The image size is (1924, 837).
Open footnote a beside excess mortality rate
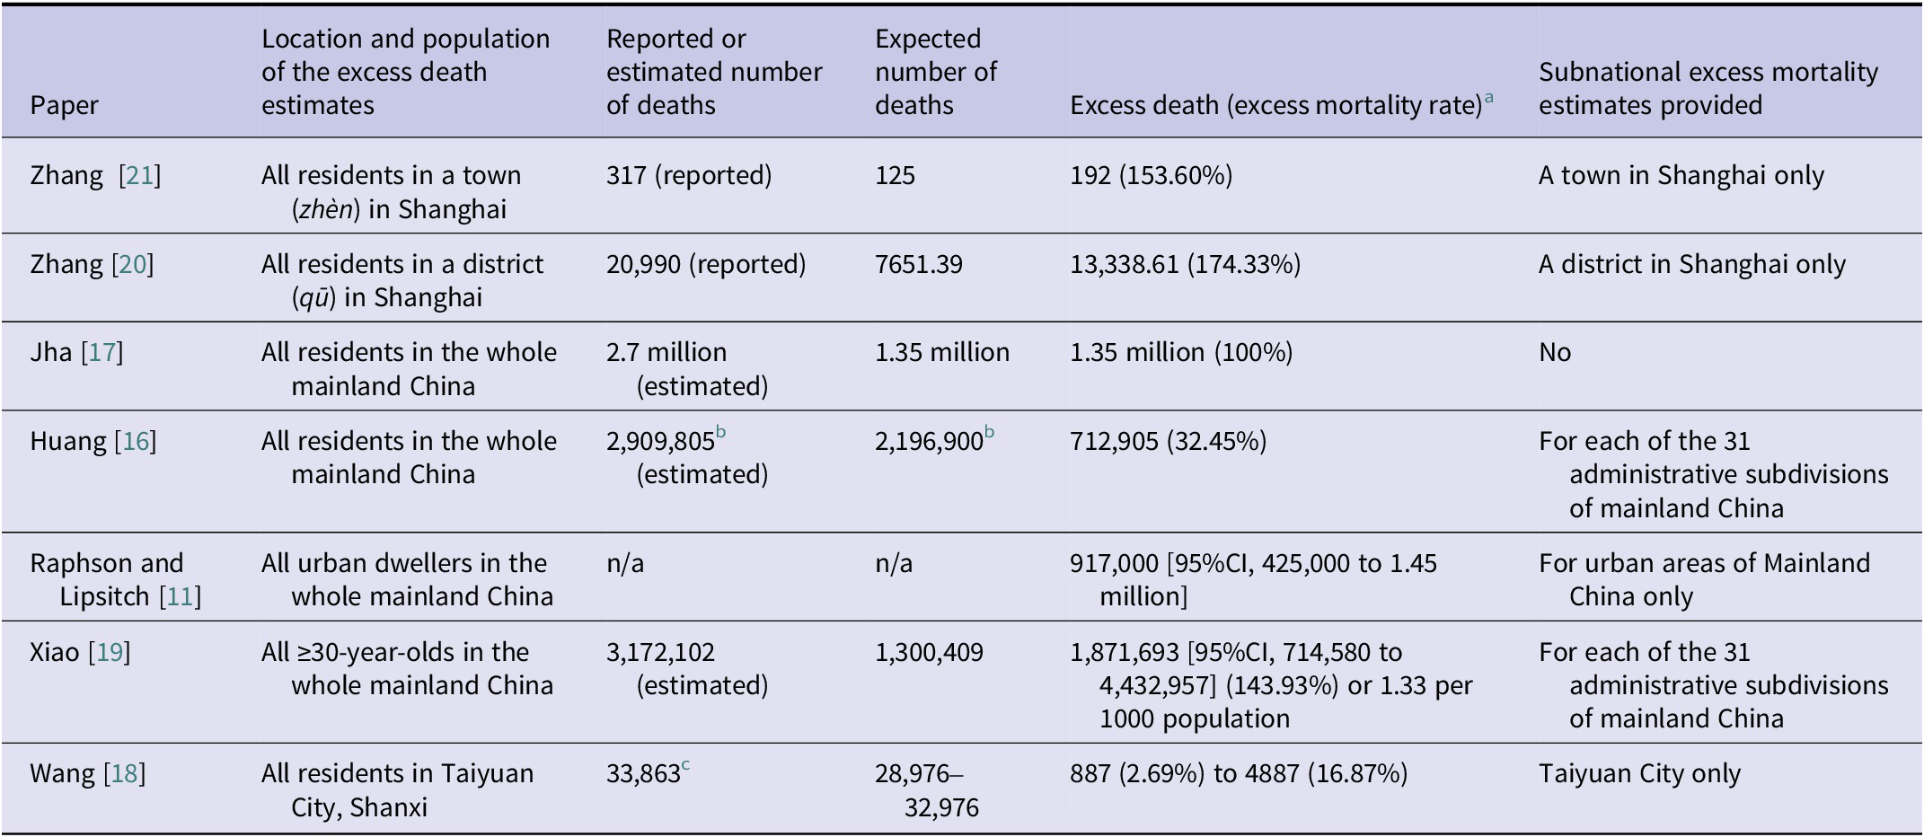(x=1488, y=98)
